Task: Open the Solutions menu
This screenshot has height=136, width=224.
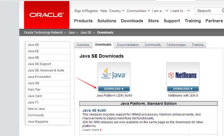Action: [107, 21]
